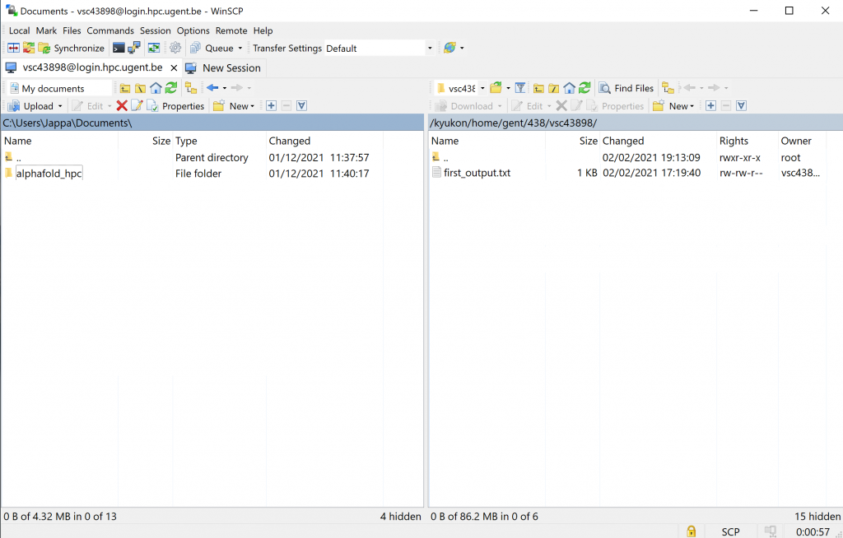This screenshot has width=843, height=538.
Task: Expand the Queue dropdown arrow
Action: coord(240,49)
